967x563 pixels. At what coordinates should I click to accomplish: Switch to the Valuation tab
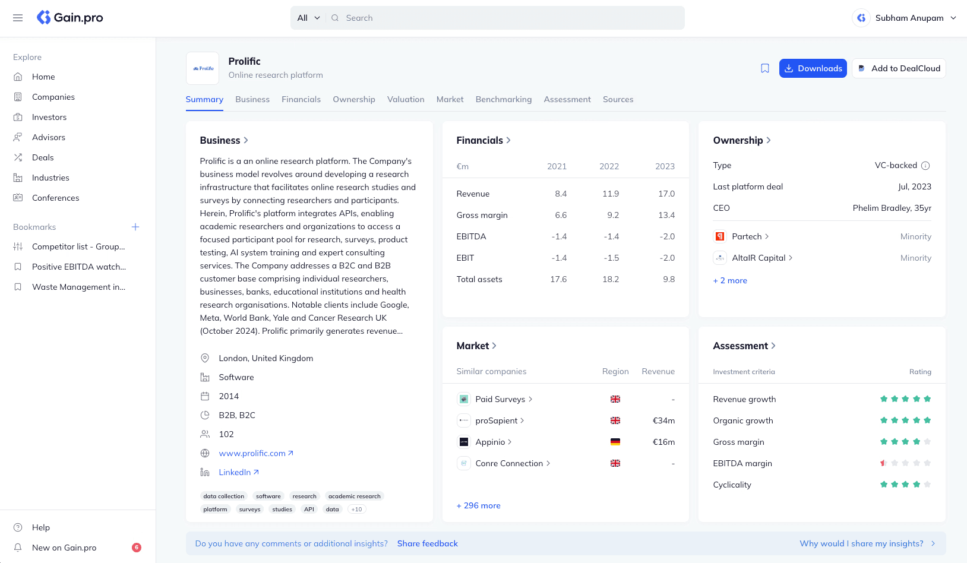tap(406, 99)
